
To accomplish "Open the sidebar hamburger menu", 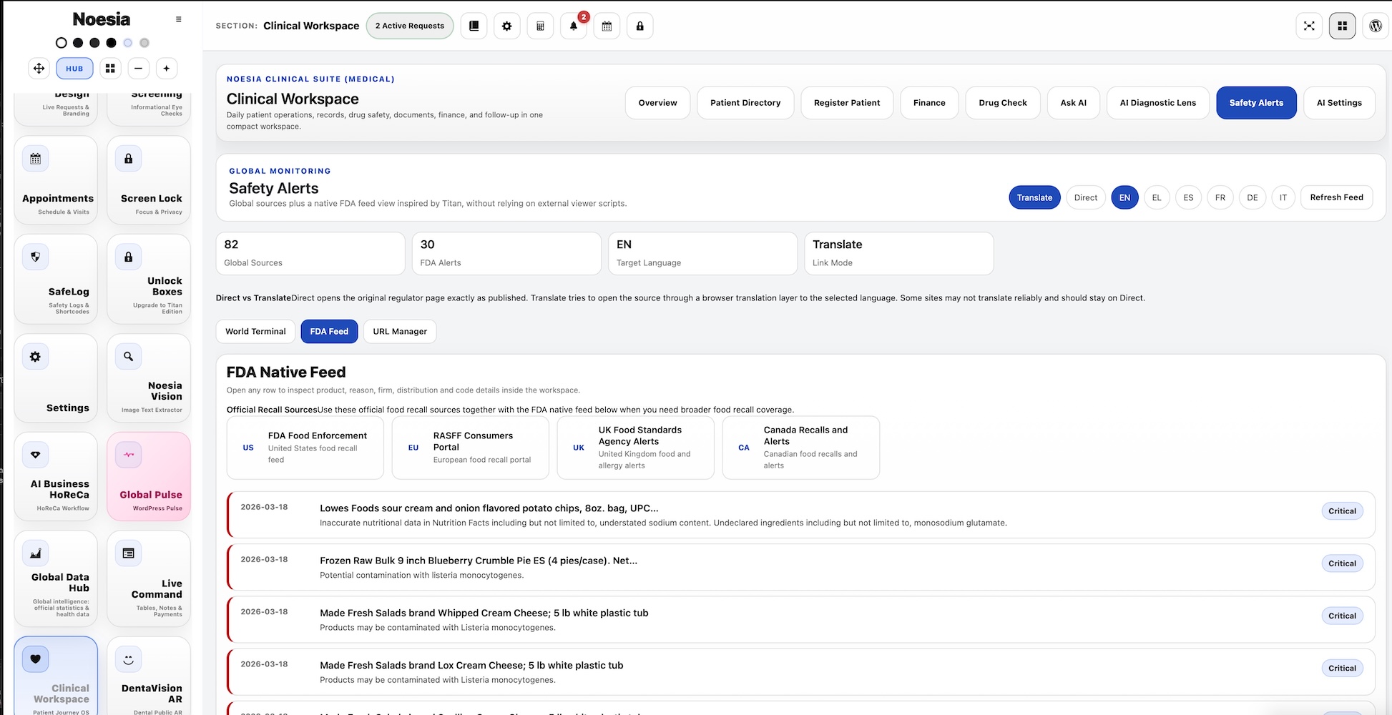I will tap(178, 19).
